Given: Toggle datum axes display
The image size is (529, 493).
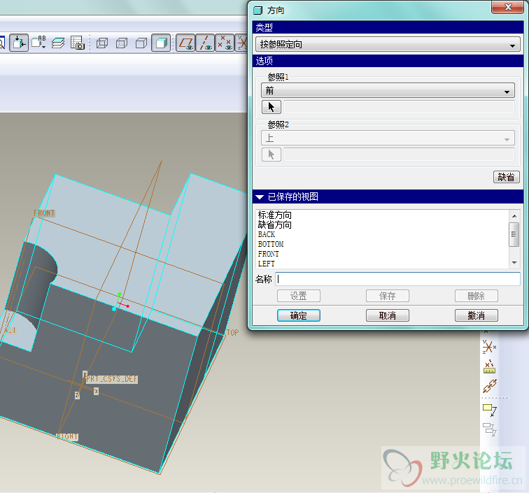Looking at the screenshot, I should tap(205, 43).
